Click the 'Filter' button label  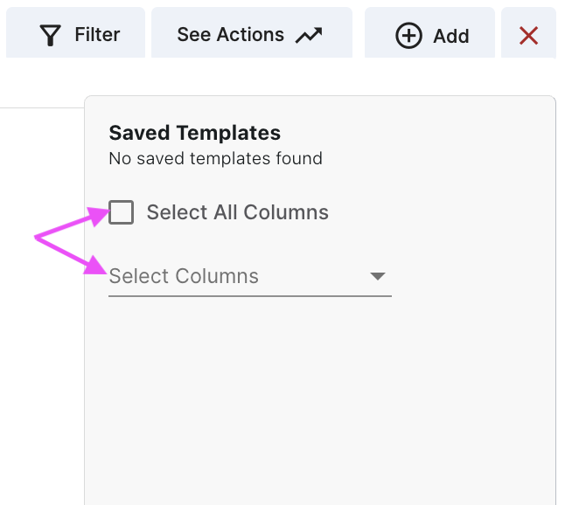[97, 35]
